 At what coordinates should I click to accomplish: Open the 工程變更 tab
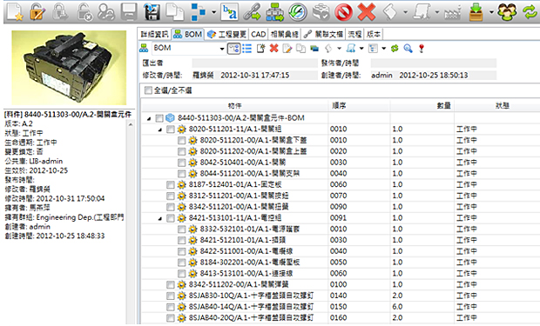coord(227,35)
